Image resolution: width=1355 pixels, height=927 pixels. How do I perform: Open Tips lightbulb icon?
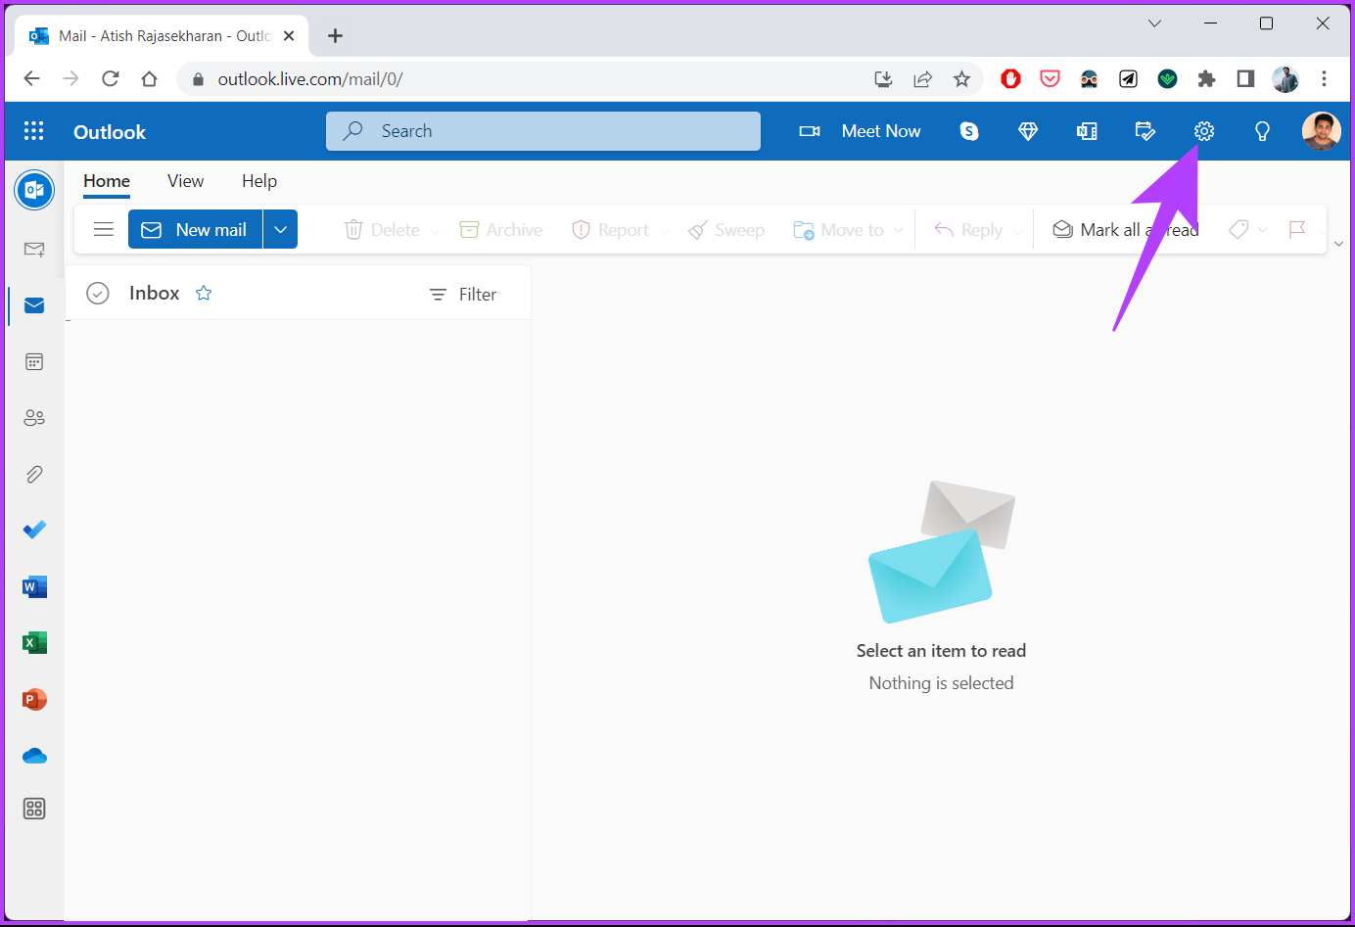[x=1263, y=131]
